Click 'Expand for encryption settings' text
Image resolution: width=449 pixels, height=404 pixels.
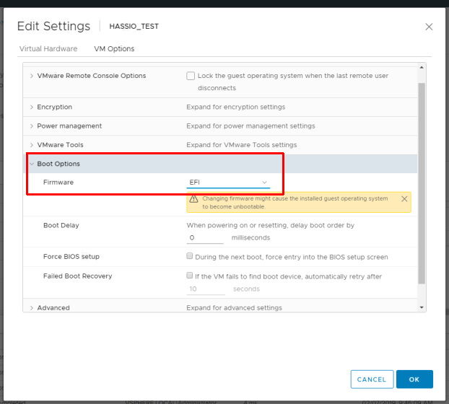click(235, 107)
